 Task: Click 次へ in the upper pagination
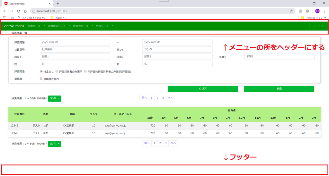[x=170, y=98]
